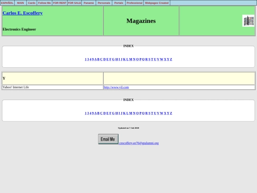
Task: Jump to letter T in second INDEX
Action: (152, 113)
